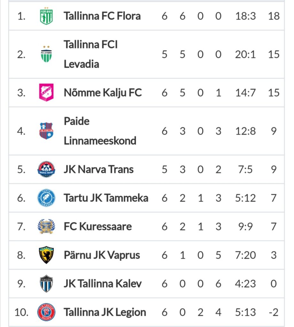Click the Nõmme Kalju FC team name

point(103,92)
